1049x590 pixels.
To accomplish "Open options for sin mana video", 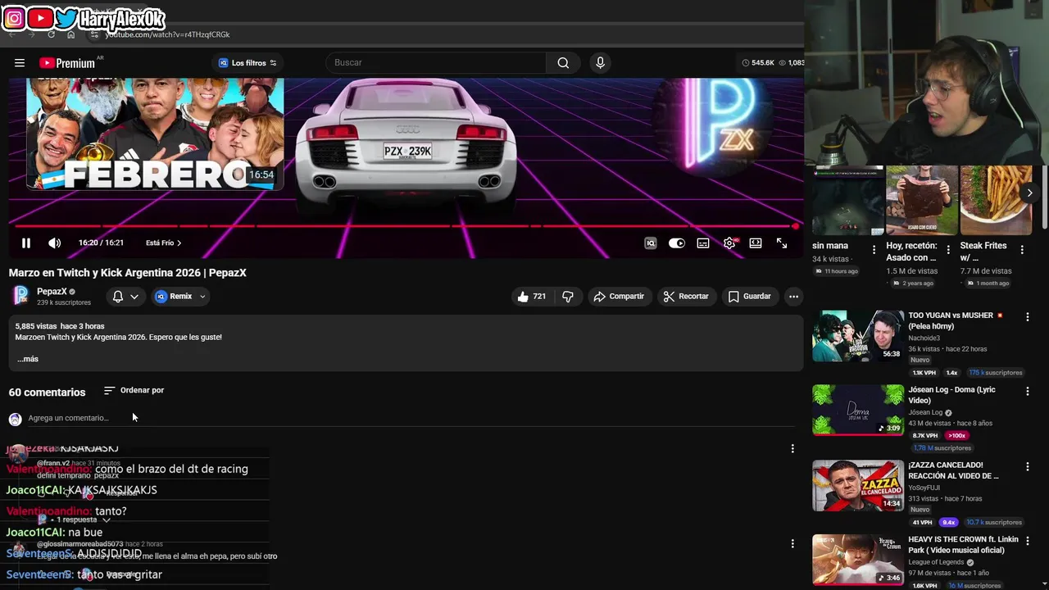I will pos(874,249).
